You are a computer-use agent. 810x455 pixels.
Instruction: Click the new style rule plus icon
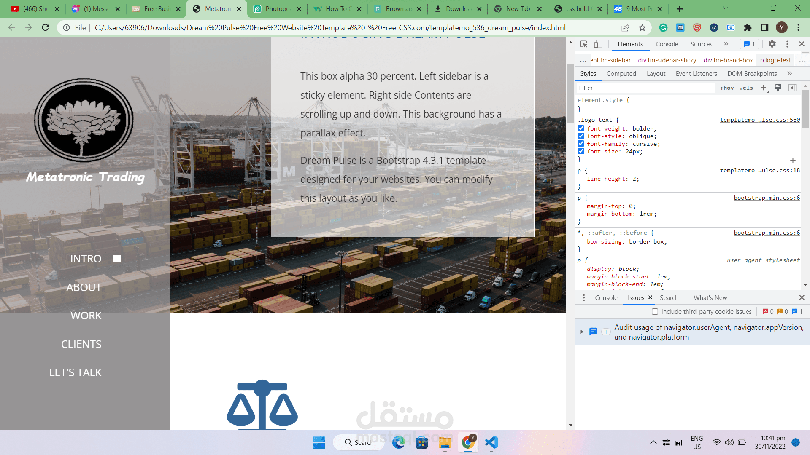pos(764,88)
